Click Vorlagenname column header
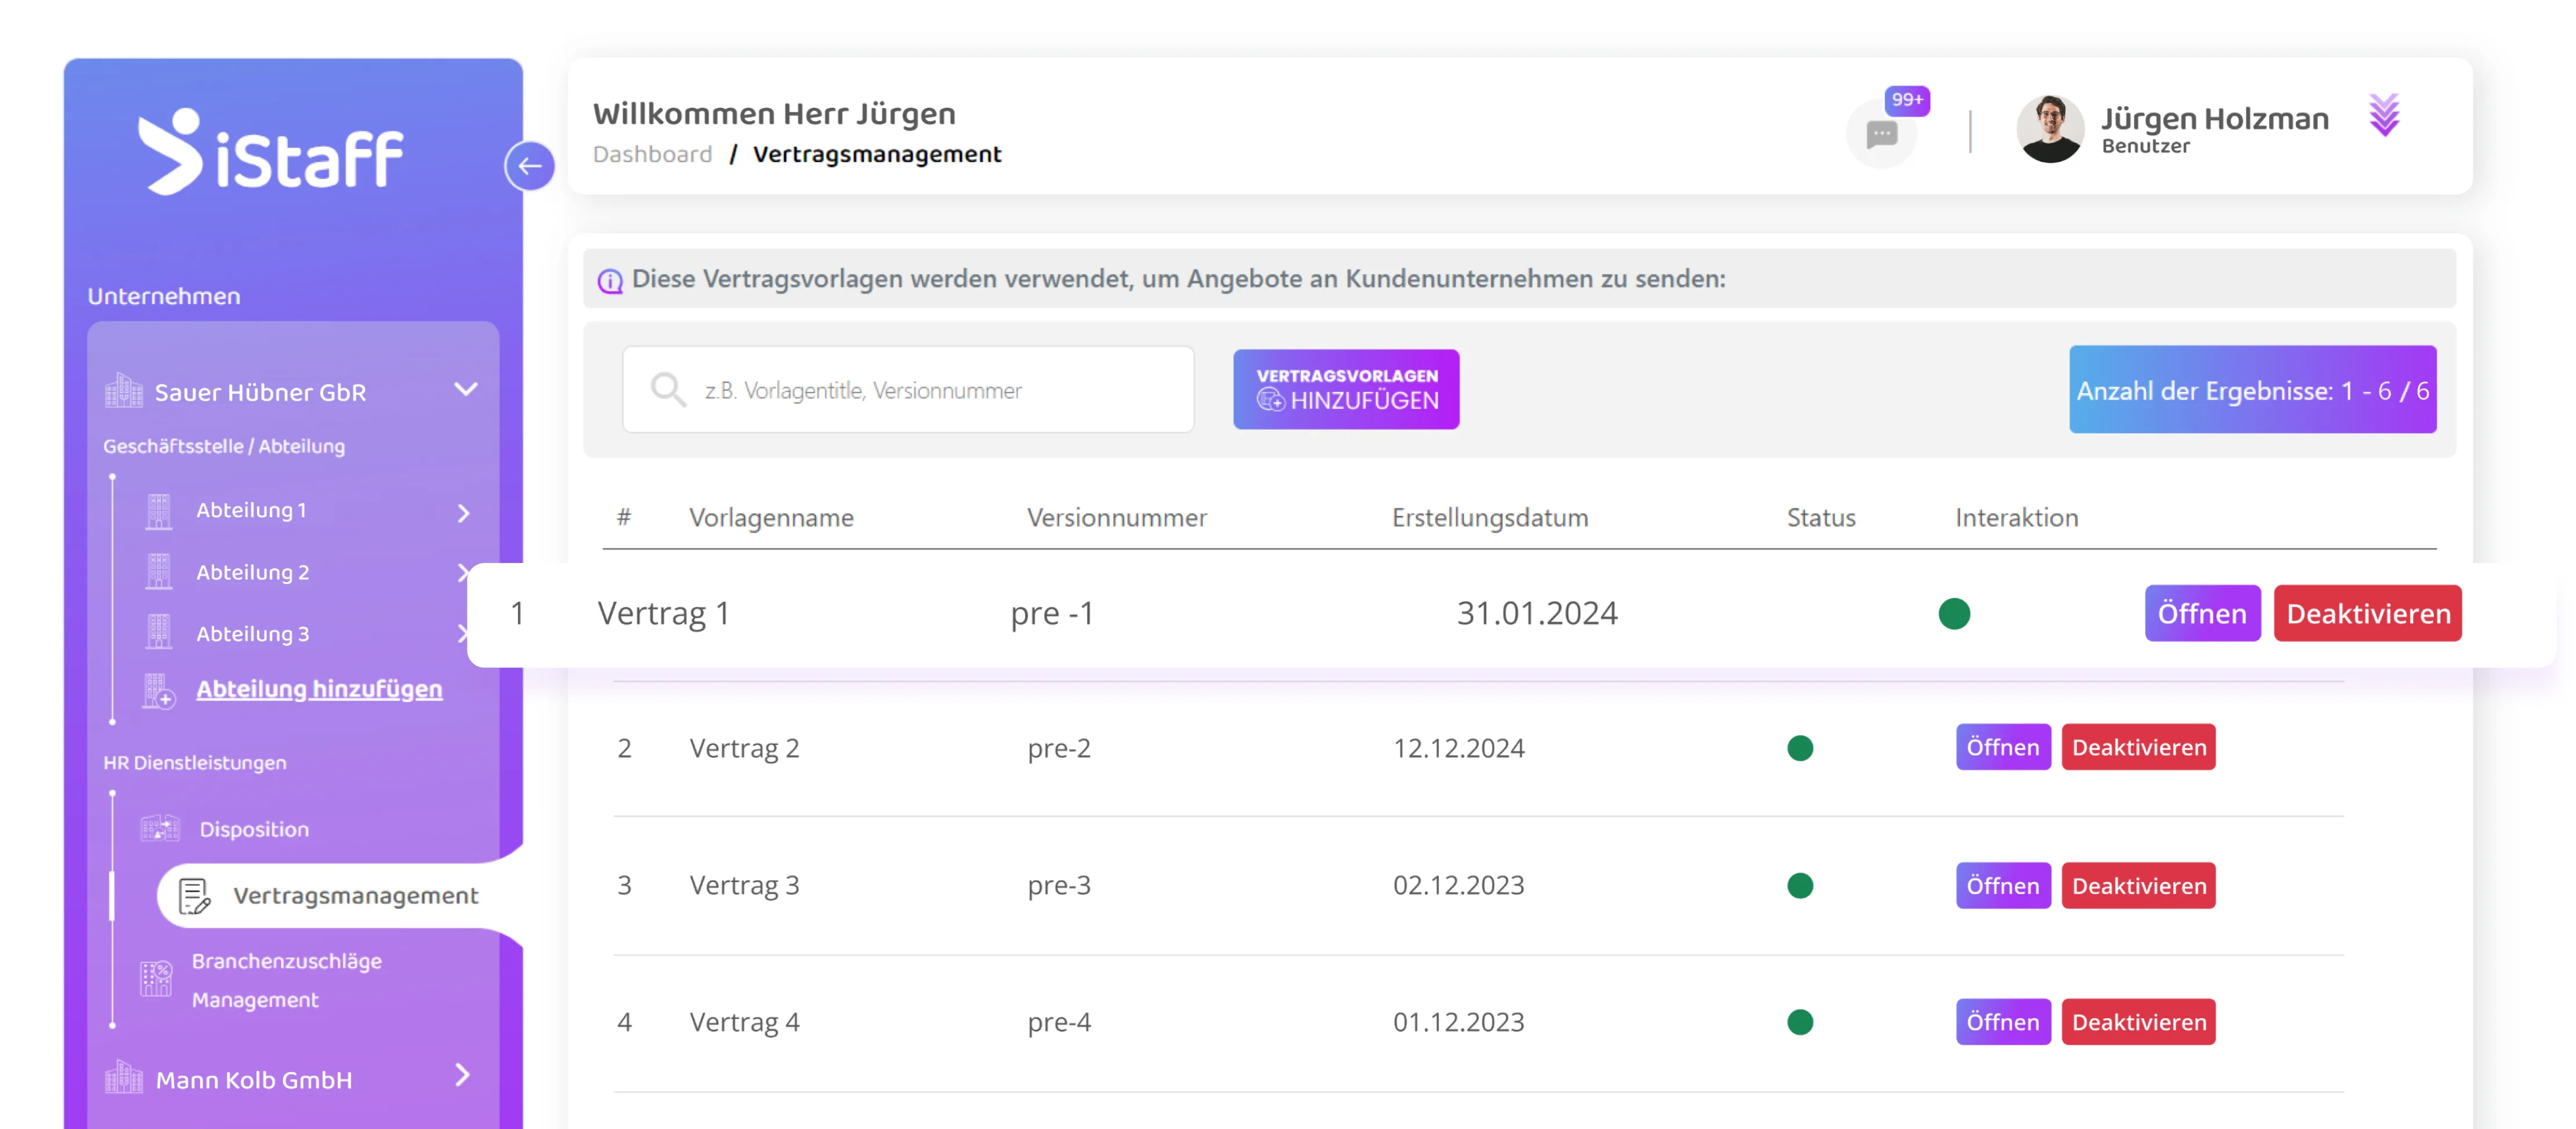This screenshot has width=2576, height=1129. point(771,518)
